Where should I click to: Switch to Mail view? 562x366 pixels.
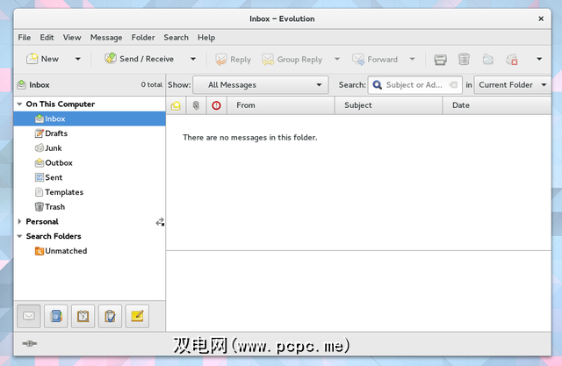tap(29, 316)
